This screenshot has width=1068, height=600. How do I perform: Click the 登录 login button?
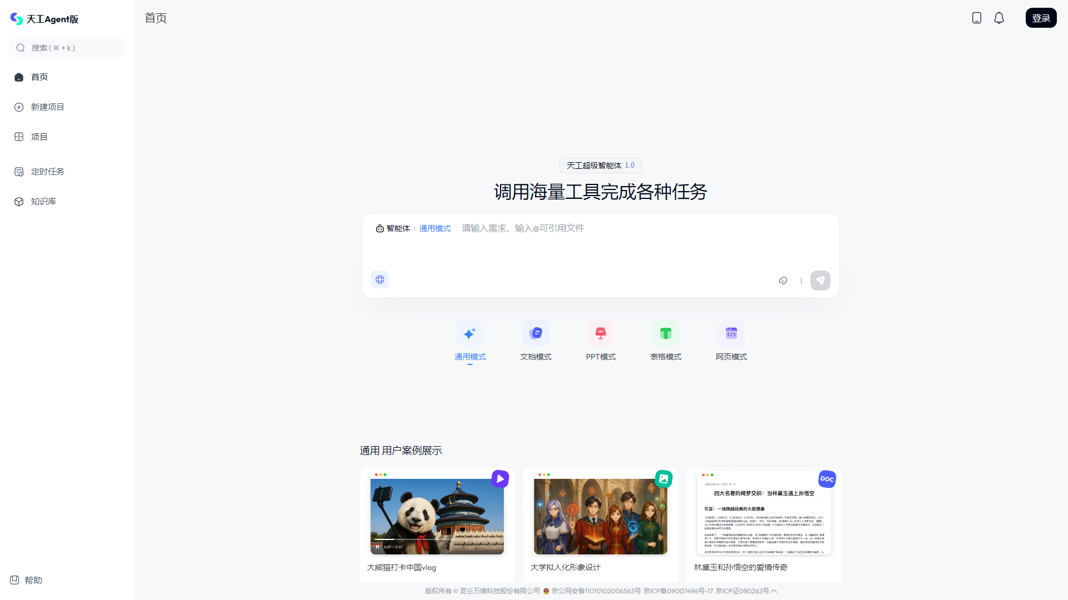coord(1041,17)
